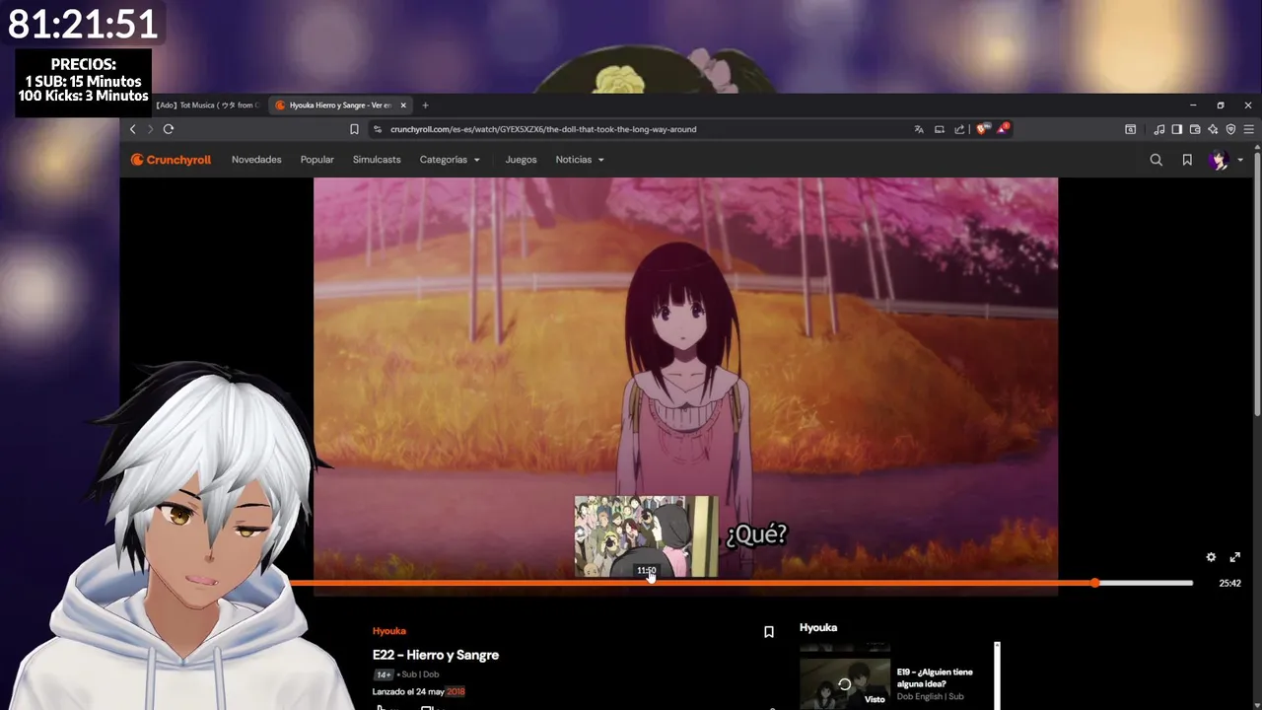Click the episode list scrollbar
The width and height of the screenshot is (1262, 710).
pos(997,675)
